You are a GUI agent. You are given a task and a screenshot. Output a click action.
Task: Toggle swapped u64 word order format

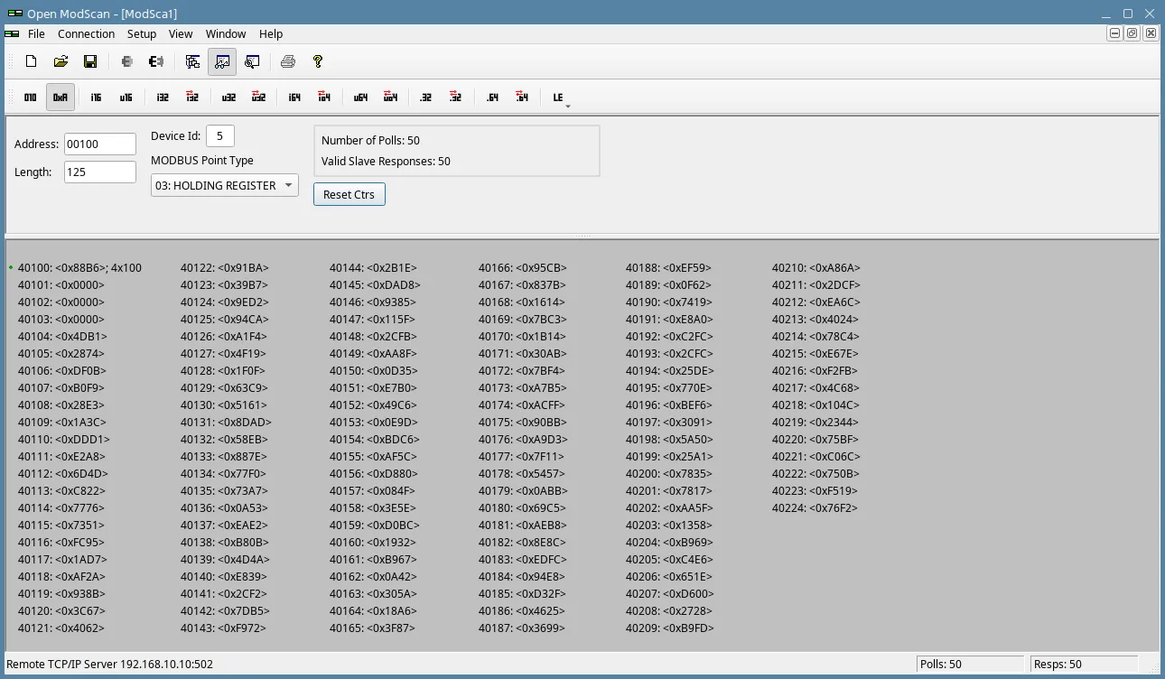point(390,97)
